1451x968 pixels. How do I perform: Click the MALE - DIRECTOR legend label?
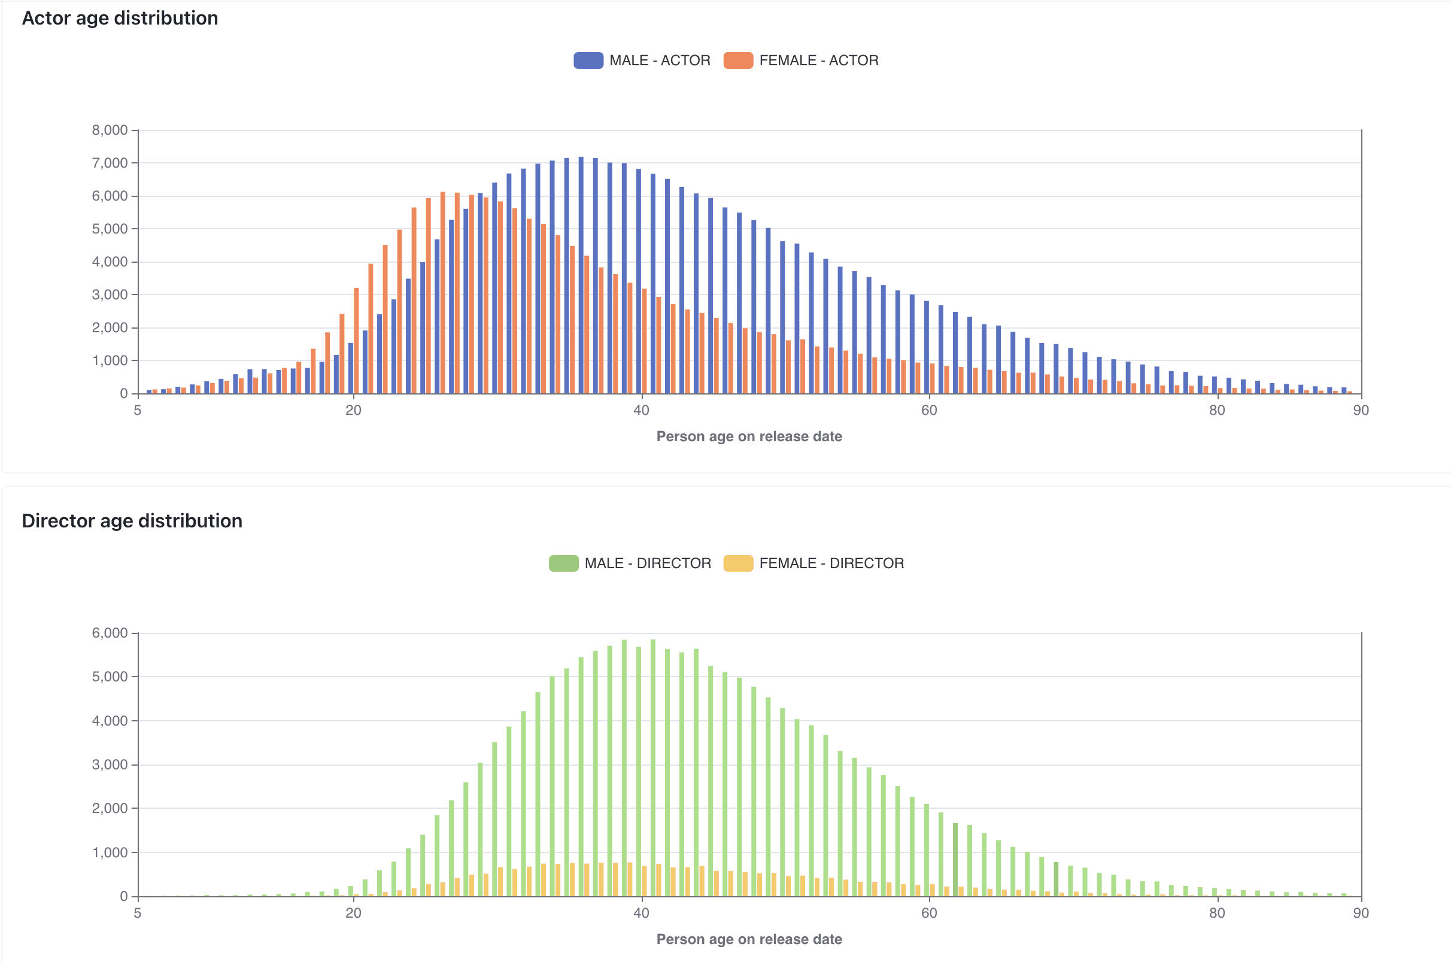(x=648, y=563)
